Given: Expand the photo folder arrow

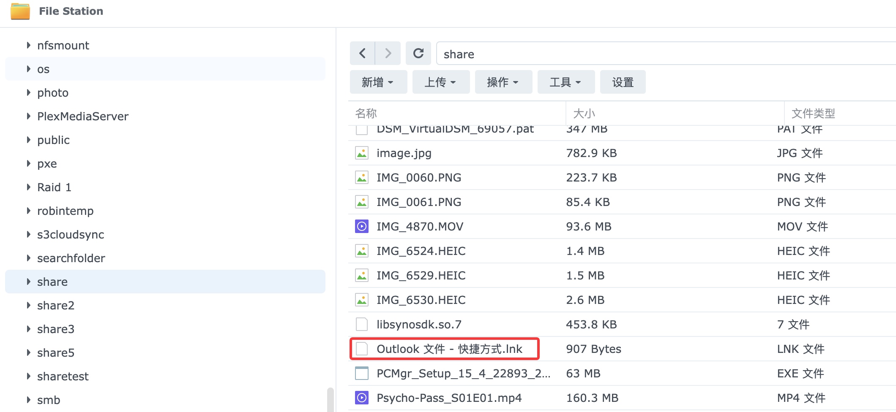Looking at the screenshot, I should pos(28,92).
